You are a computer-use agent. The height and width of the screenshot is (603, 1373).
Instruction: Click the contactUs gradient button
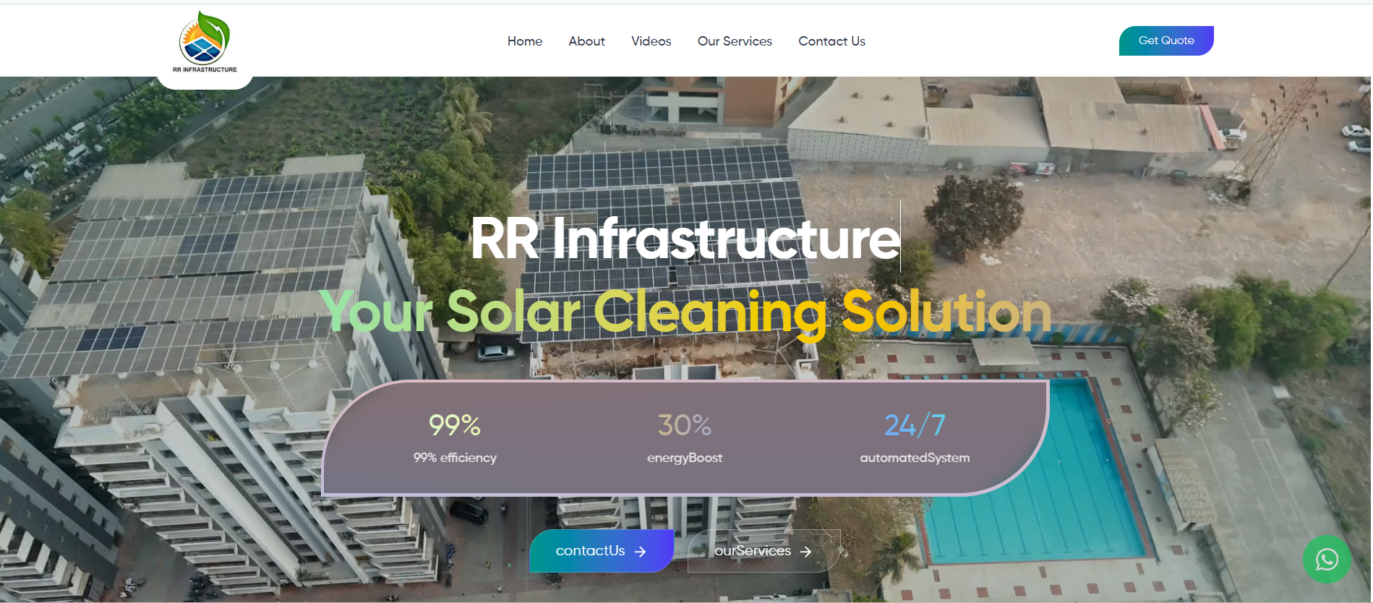click(602, 551)
